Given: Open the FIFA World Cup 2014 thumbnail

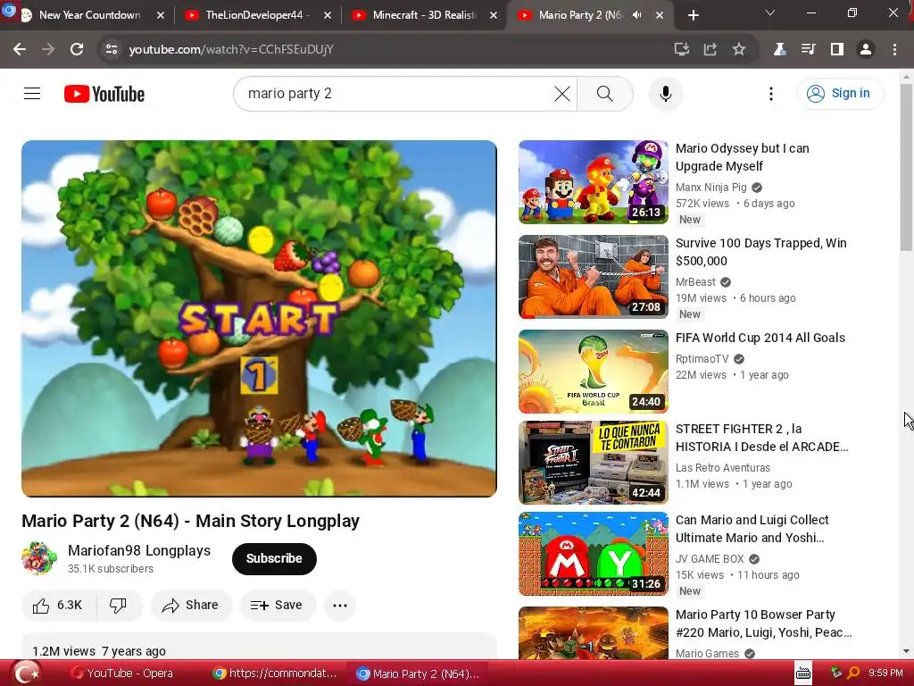Looking at the screenshot, I should tap(594, 372).
